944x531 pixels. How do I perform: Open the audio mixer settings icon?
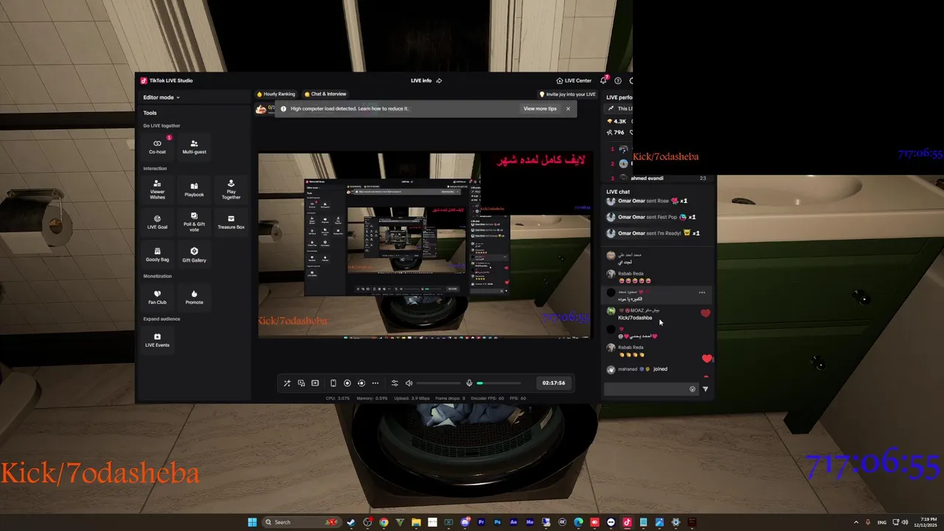tap(395, 383)
